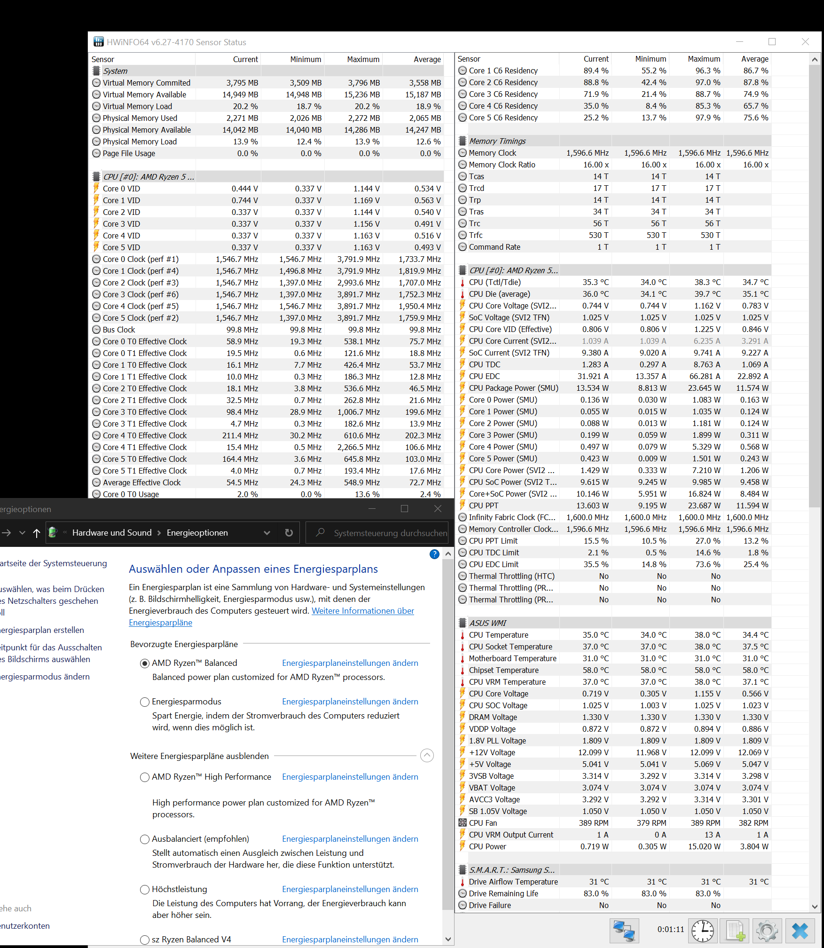Click the breadcrumb chevron before Hardware und Sound

pos(65,533)
